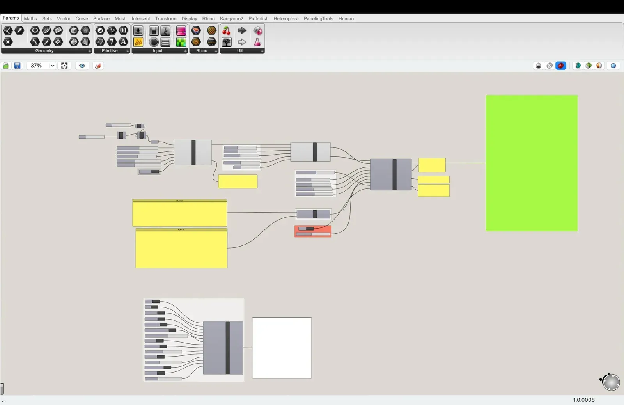Open the Human tab
Viewport: 624px width, 405px height.
click(x=346, y=18)
